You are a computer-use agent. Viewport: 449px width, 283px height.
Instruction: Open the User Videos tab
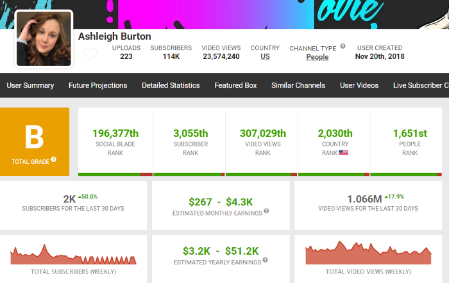(x=359, y=85)
